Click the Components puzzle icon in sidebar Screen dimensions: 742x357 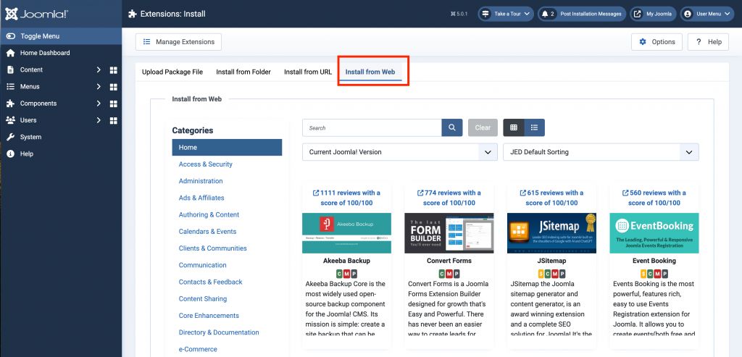(10, 103)
